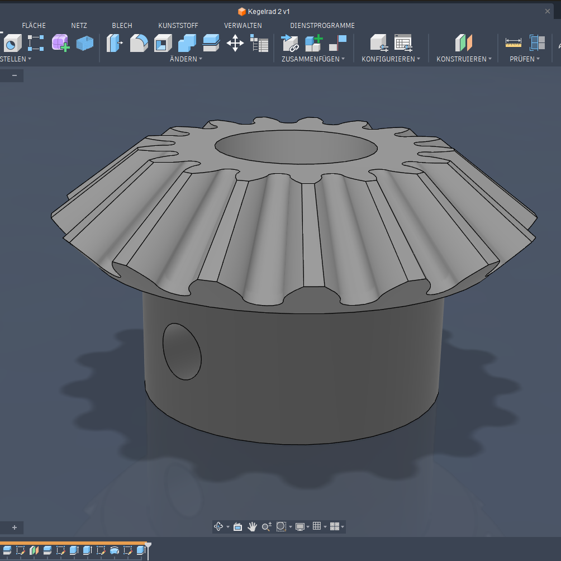Select the Measure ruler tool

click(513, 43)
